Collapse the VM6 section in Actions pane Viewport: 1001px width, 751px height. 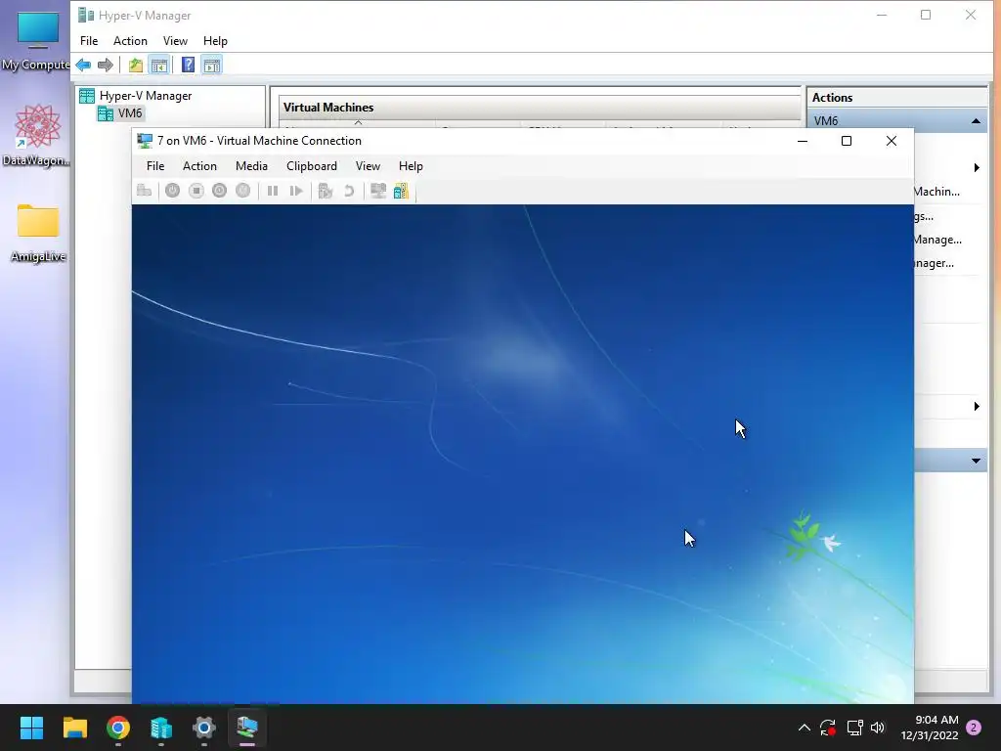click(x=976, y=120)
